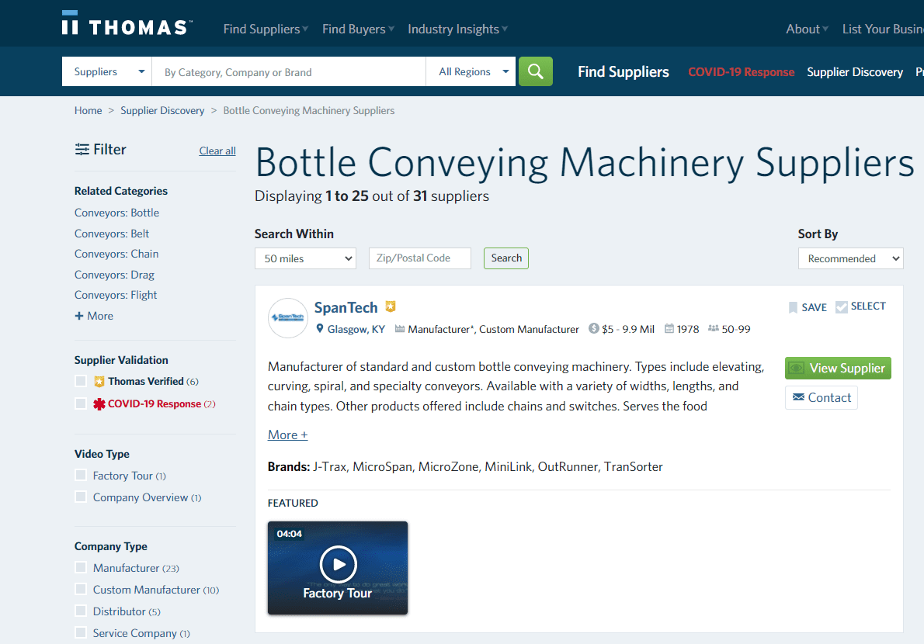The width and height of the screenshot is (924, 644).
Task: Open Conveyors: Drag category
Action: click(x=114, y=275)
